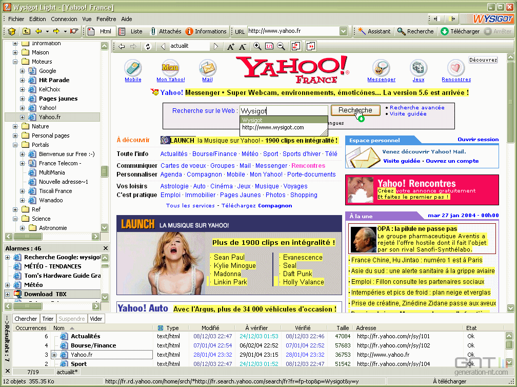Launch the Assistant magic wand
Screen dimensions: 517x387
tap(362, 31)
